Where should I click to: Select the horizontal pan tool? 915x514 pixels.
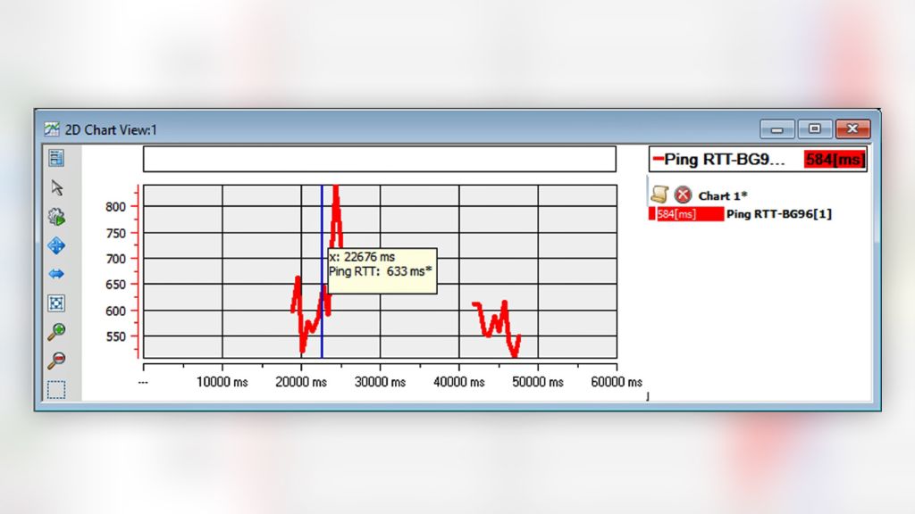point(56,275)
